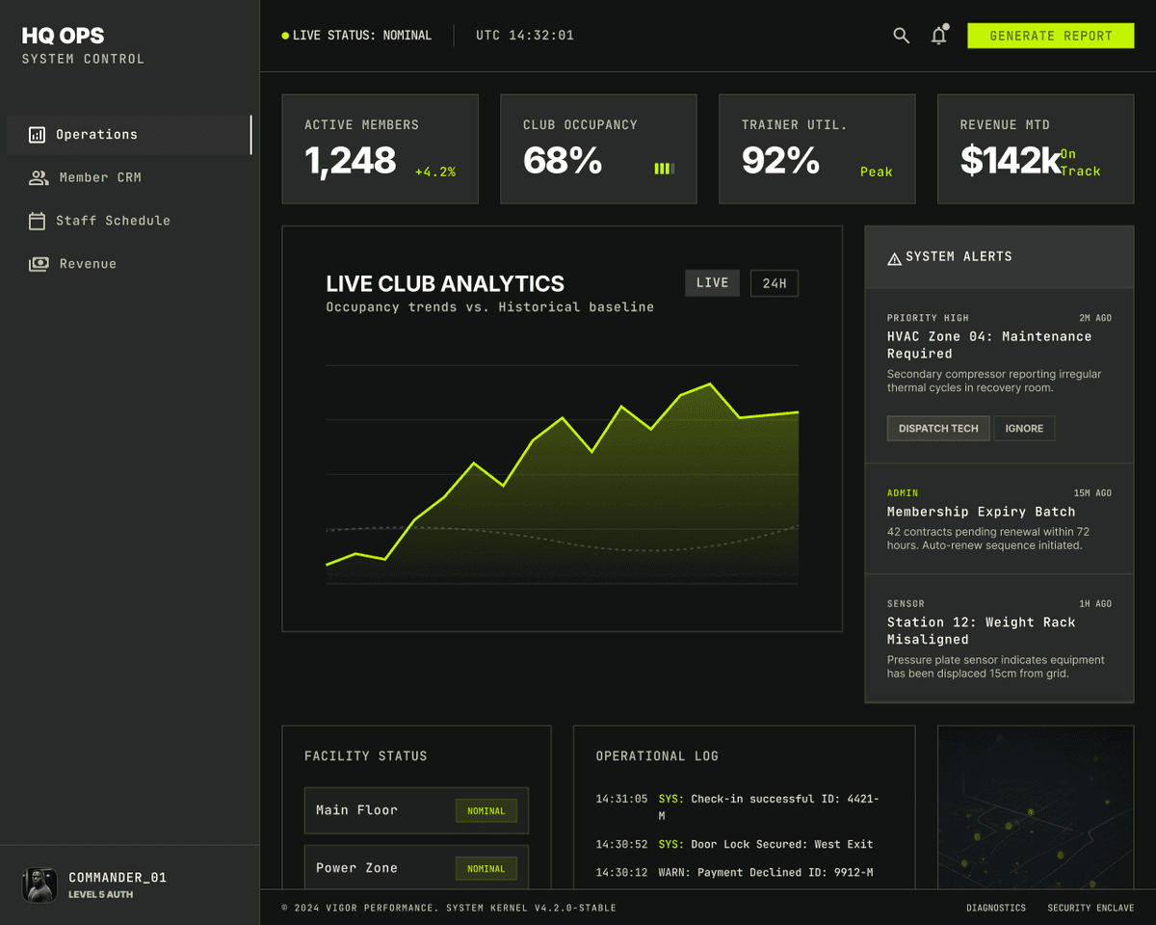Click the Staff Schedule calendar icon
The width and height of the screenshot is (1156, 925).
37,221
